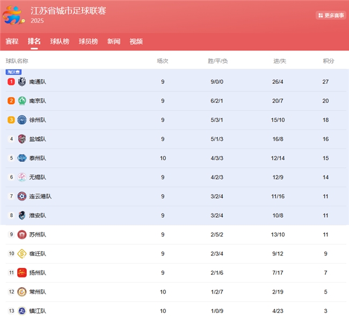This screenshot has width=349, height=320.
Task: Click the 淮安队 team name link
Action: 38,215
